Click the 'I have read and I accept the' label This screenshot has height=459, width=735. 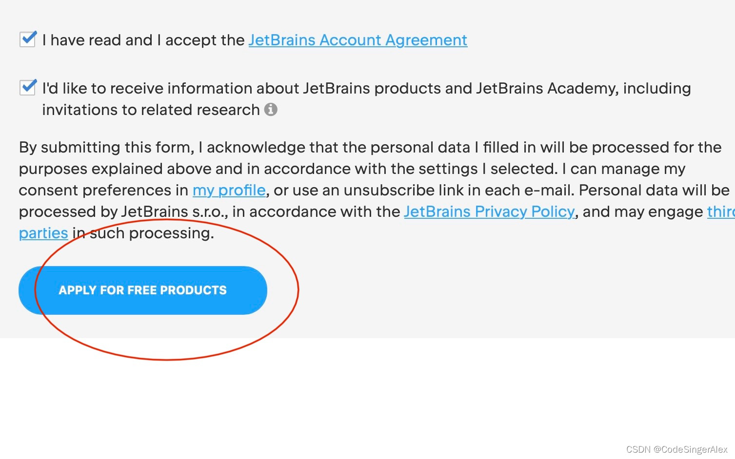point(143,40)
